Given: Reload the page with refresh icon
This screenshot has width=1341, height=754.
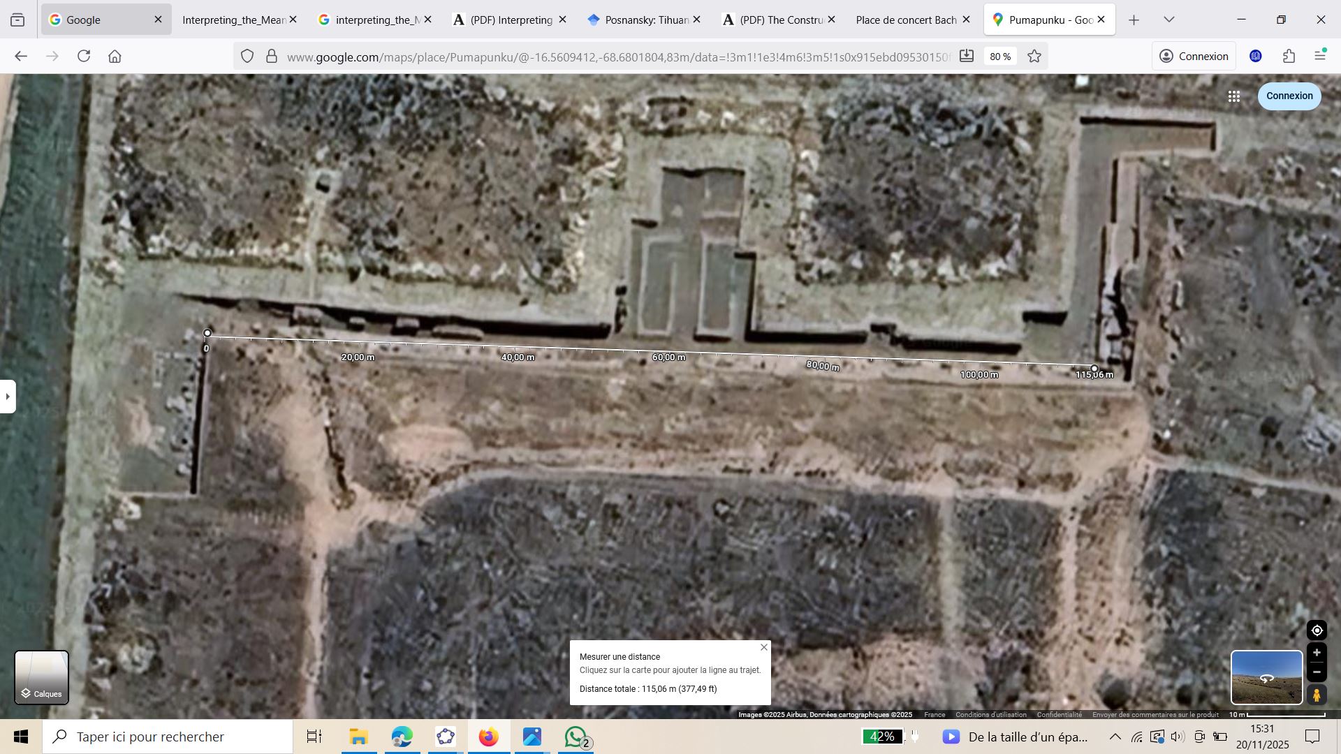Looking at the screenshot, I should [x=84, y=57].
